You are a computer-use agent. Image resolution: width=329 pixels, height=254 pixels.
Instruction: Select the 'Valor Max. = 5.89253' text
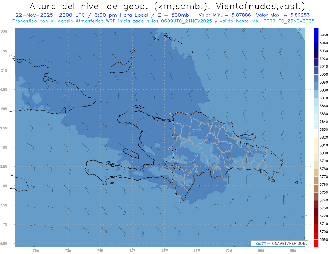[x=283, y=15]
